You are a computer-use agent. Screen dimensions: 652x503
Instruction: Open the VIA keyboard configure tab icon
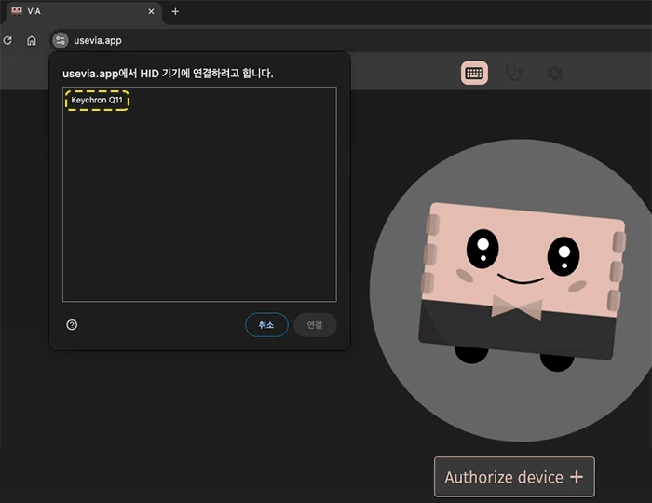pos(474,74)
